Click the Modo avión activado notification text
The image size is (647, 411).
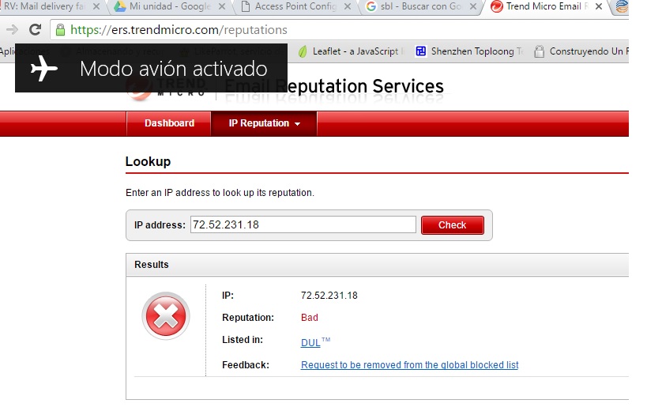point(174,69)
